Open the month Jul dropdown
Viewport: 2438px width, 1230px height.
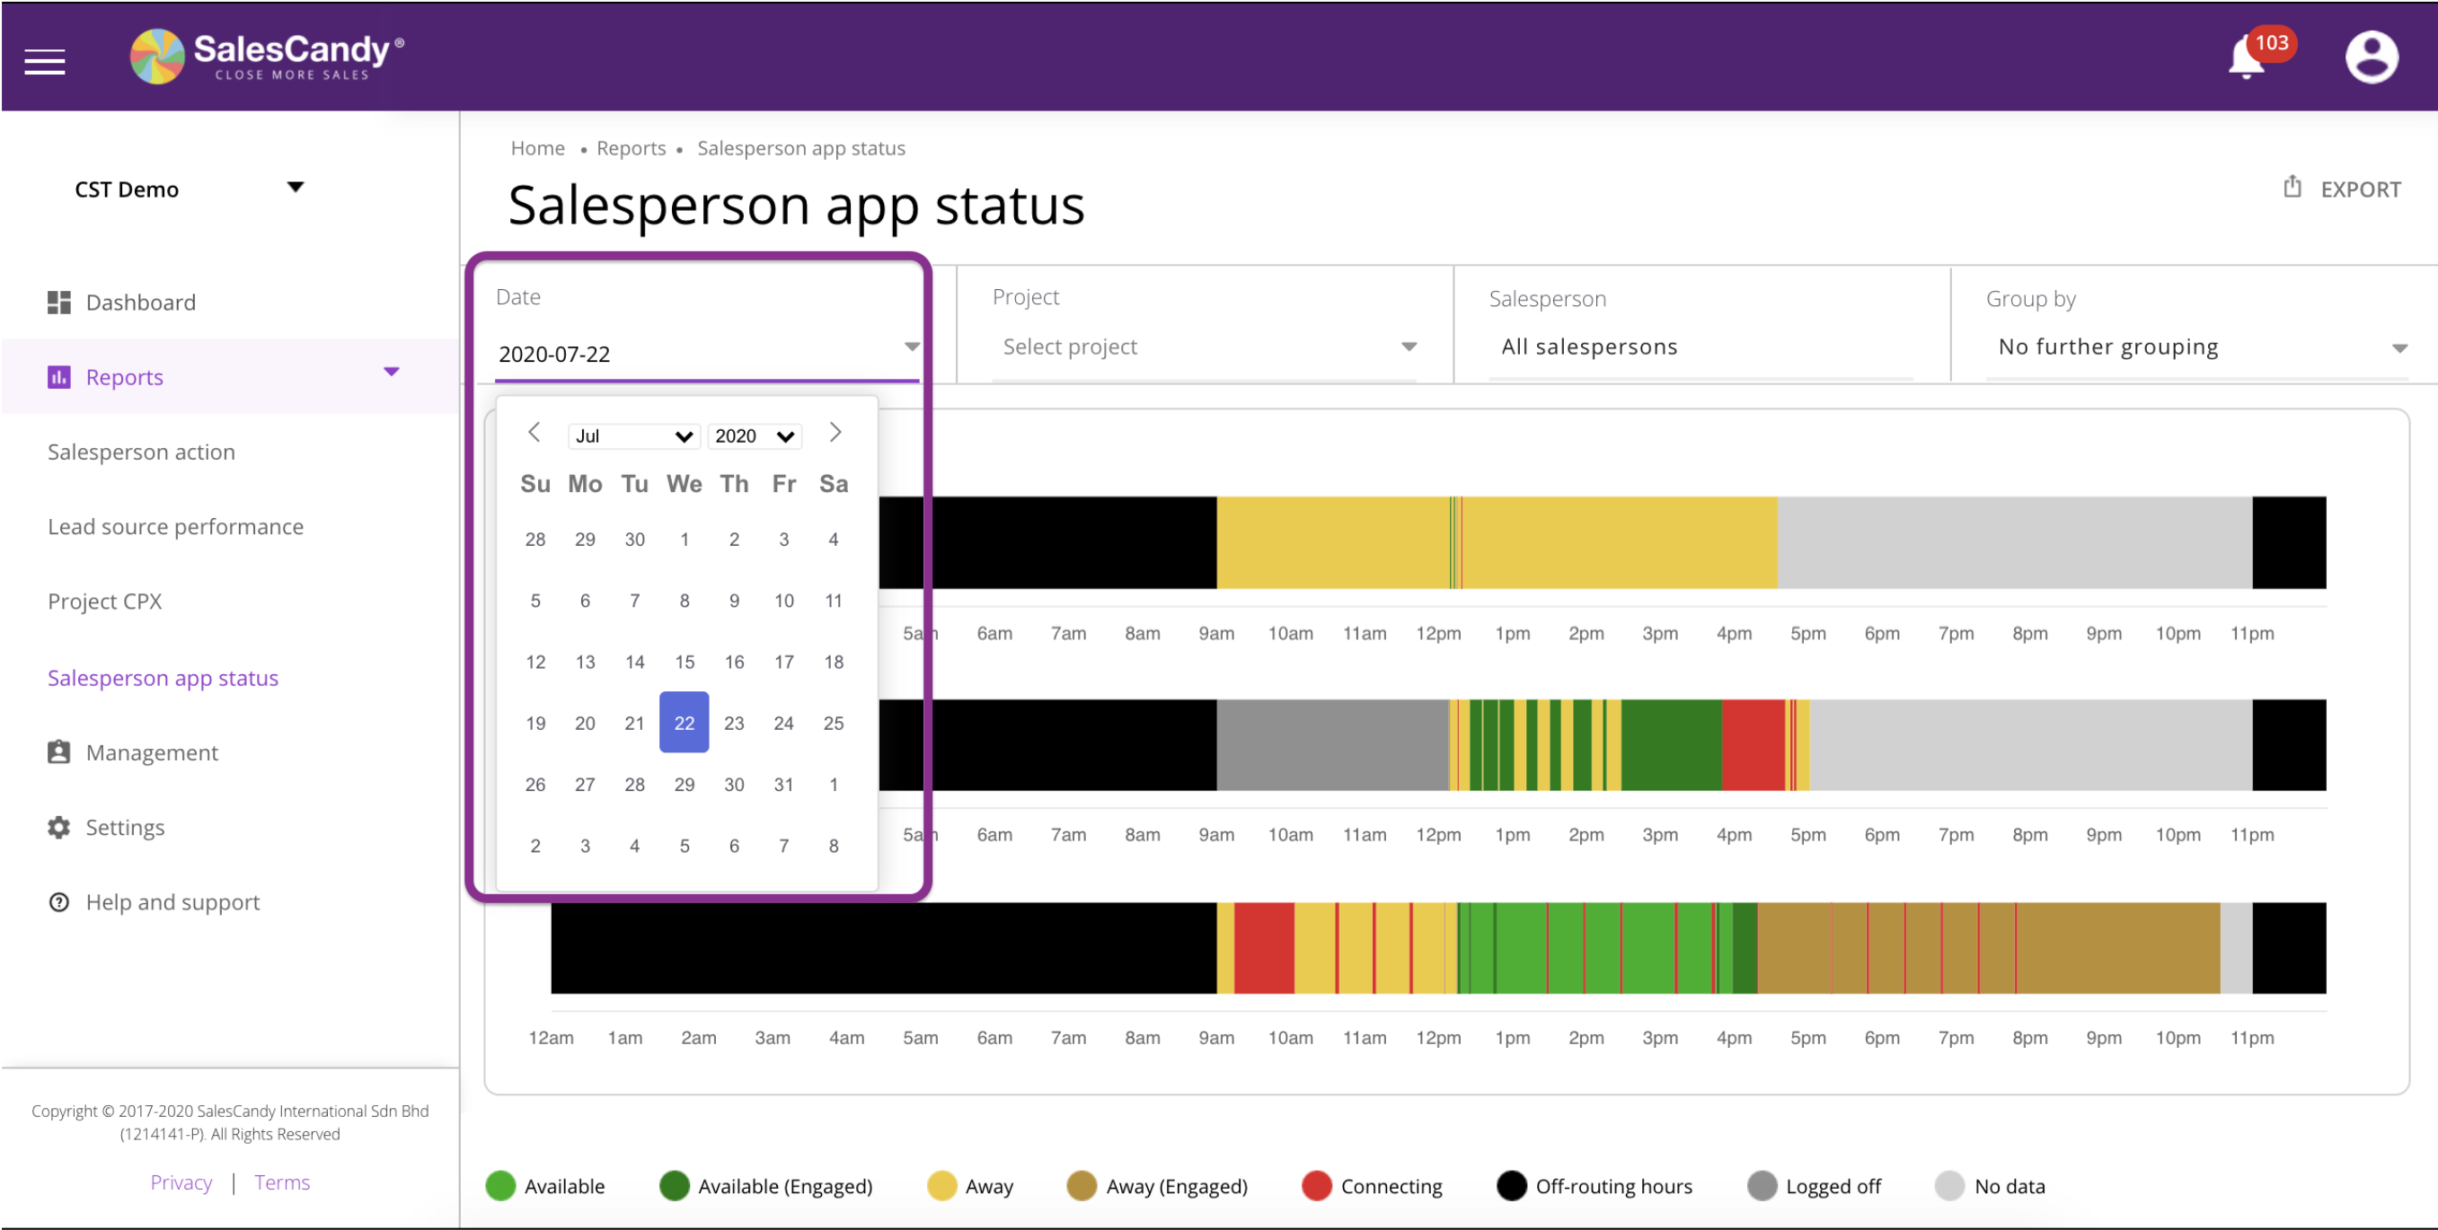coord(633,436)
